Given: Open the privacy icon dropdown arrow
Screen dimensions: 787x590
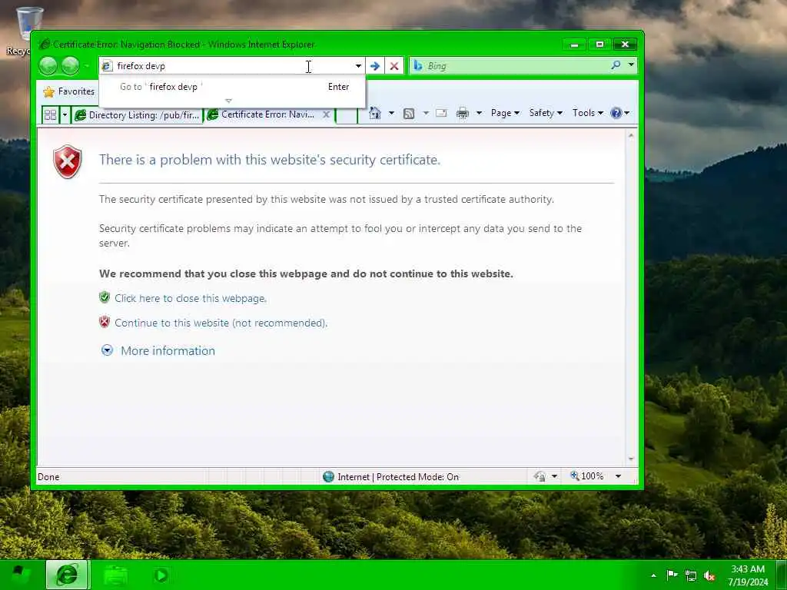Looking at the screenshot, I should pyautogui.click(x=555, y=476).
